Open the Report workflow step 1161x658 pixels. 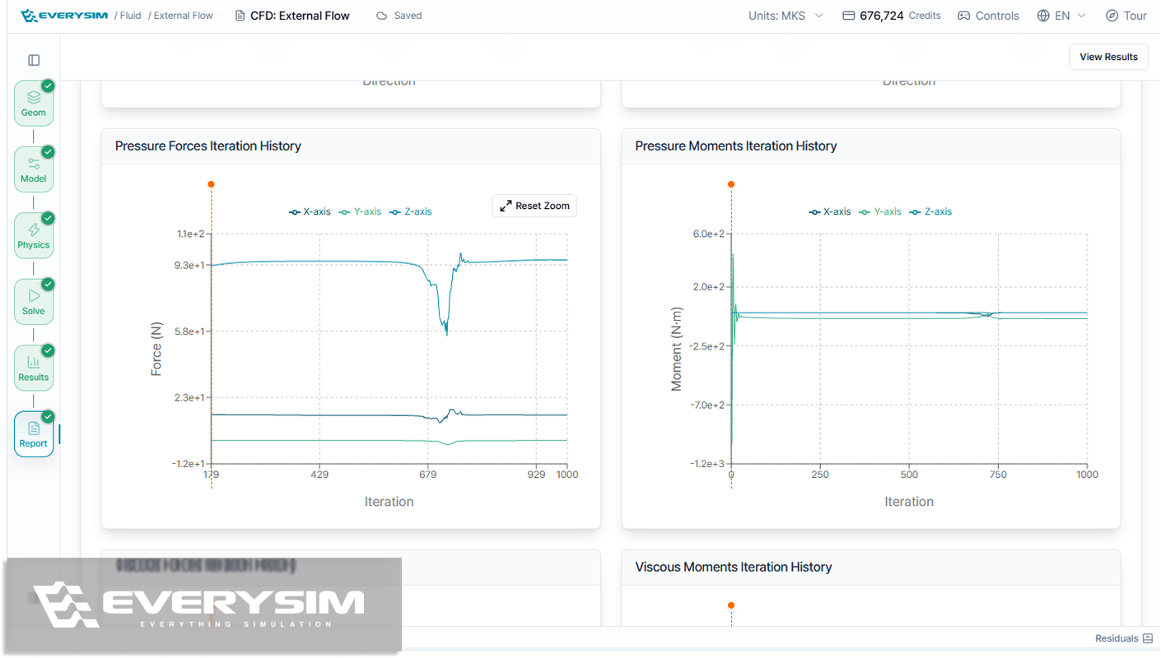[34, 434]
